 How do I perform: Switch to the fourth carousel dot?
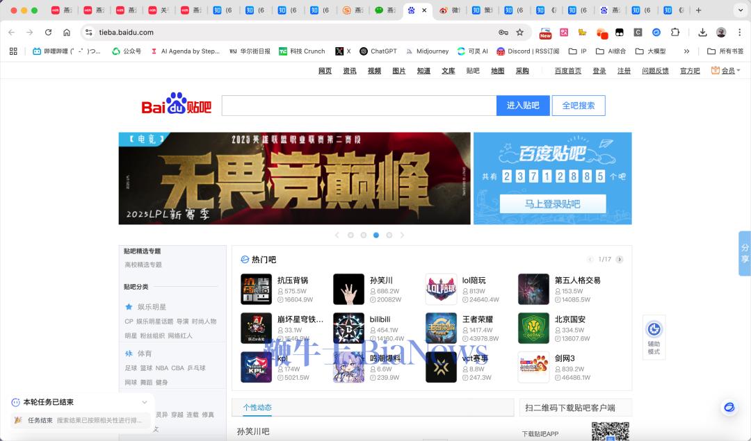pos(389,235)
